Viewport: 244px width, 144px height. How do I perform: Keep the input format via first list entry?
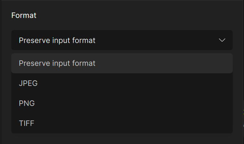point(122,63)
